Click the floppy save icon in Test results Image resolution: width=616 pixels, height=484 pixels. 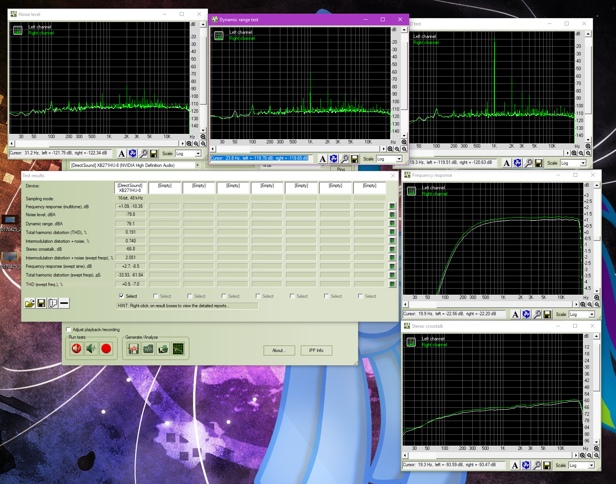41,303
